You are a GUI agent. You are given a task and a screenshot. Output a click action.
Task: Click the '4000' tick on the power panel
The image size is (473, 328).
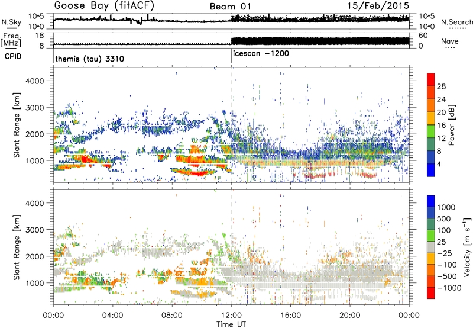coord(35,81)
